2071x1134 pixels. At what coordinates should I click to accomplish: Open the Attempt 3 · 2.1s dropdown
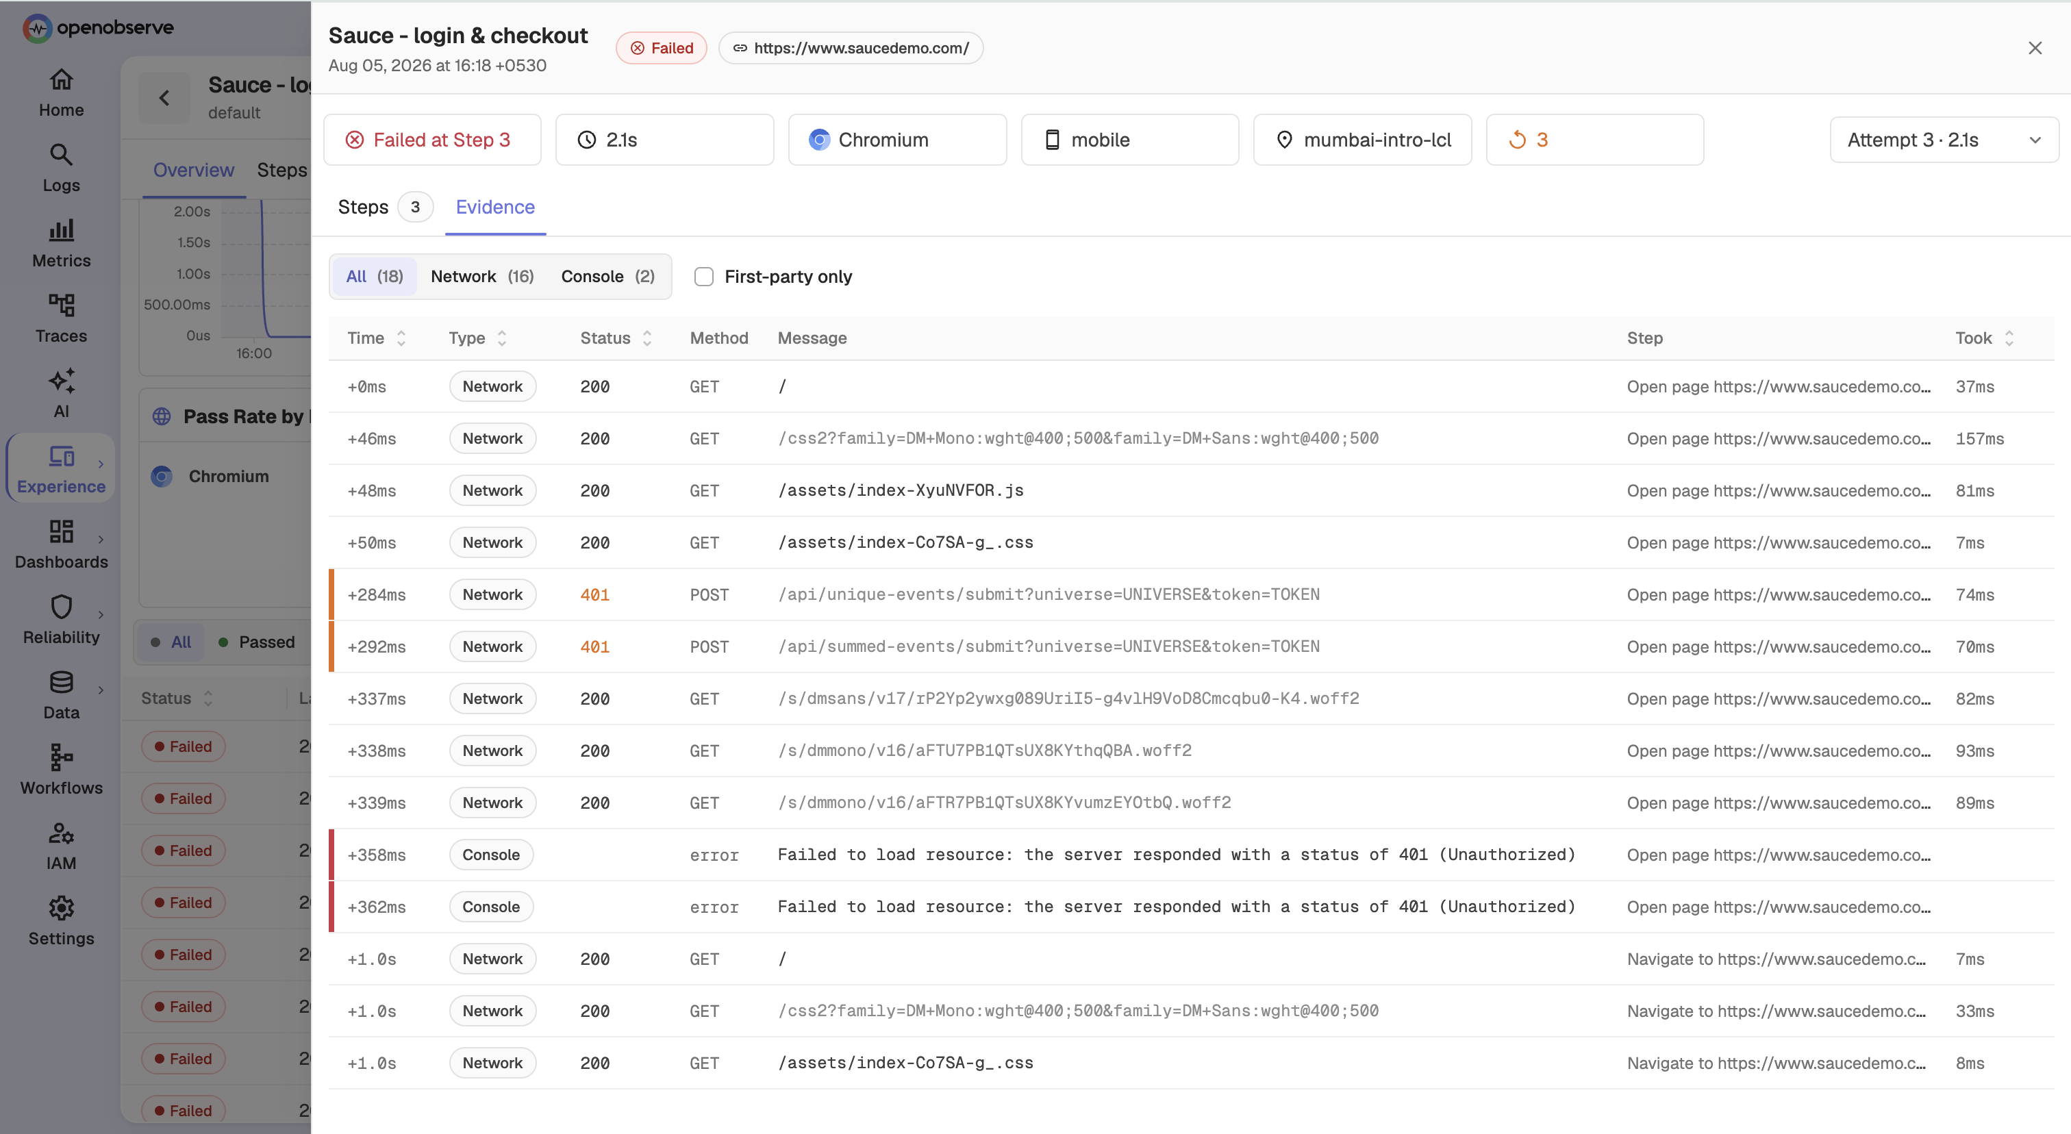tap(1944, 140)
